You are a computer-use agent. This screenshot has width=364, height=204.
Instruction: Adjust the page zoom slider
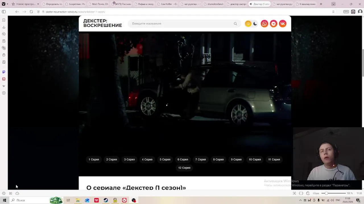click(x=333, y=193)
